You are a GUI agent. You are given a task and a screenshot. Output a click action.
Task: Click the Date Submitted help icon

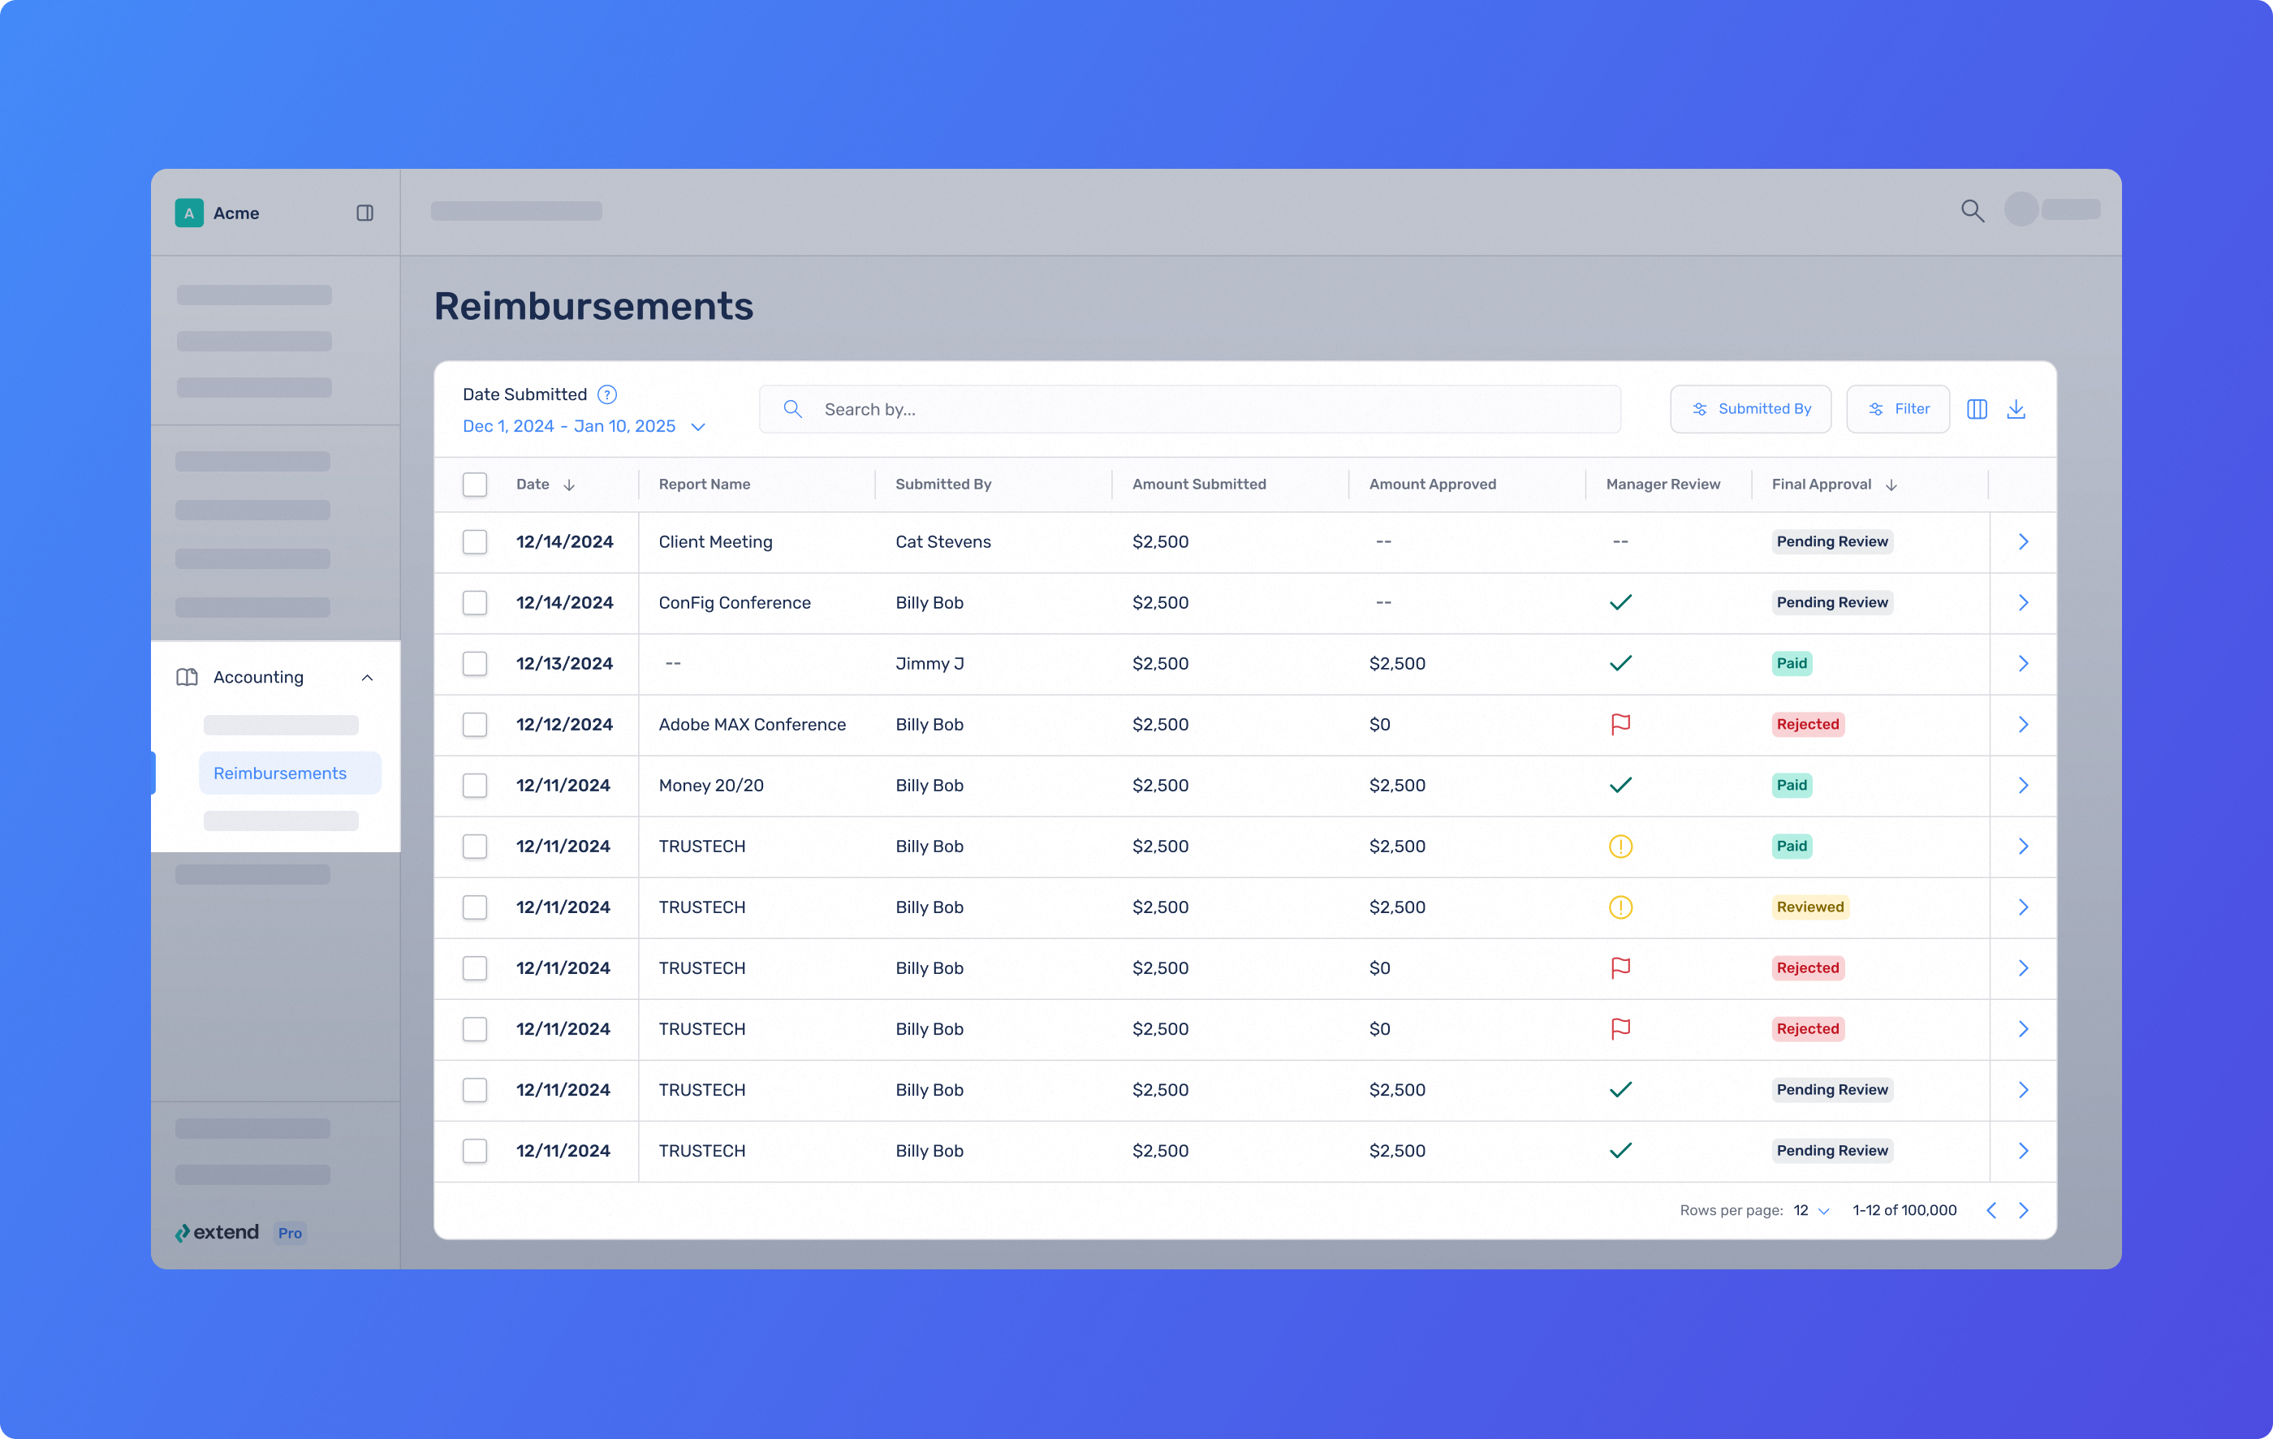click(x=607, y=394)
